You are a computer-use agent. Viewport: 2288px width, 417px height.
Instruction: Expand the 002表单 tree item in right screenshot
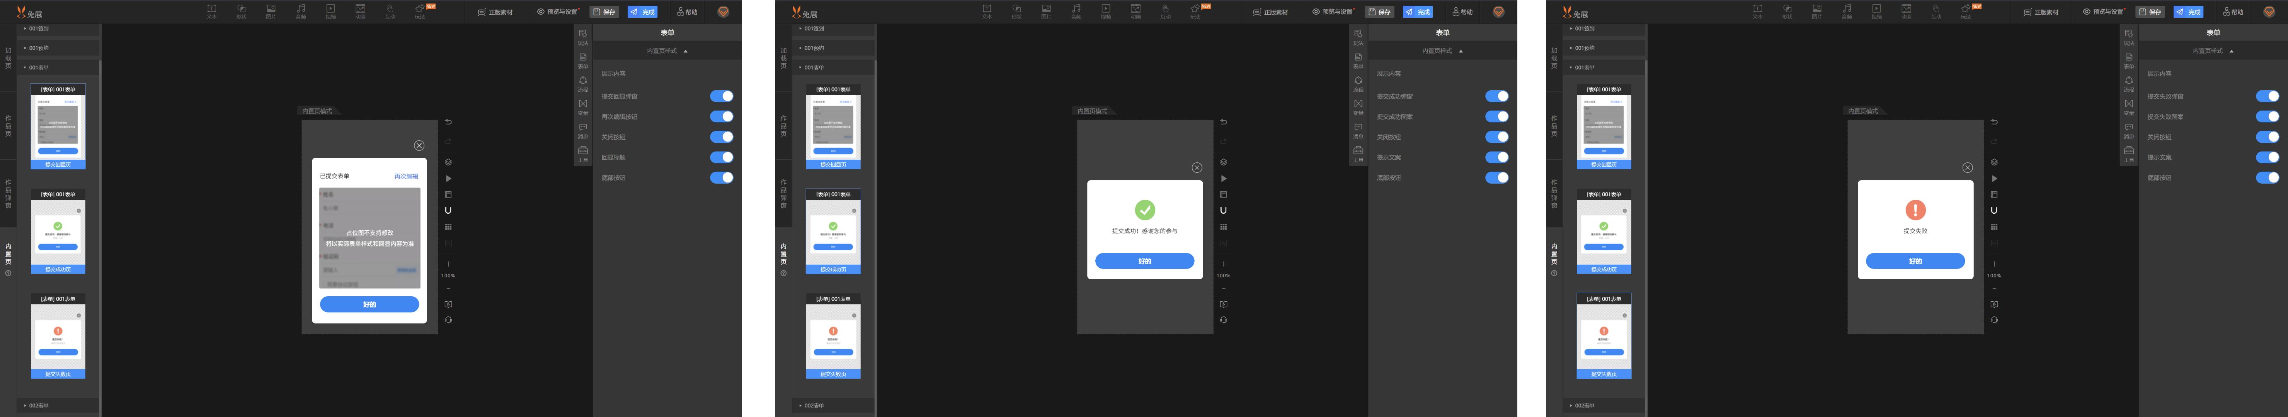tap(1604, 405)
